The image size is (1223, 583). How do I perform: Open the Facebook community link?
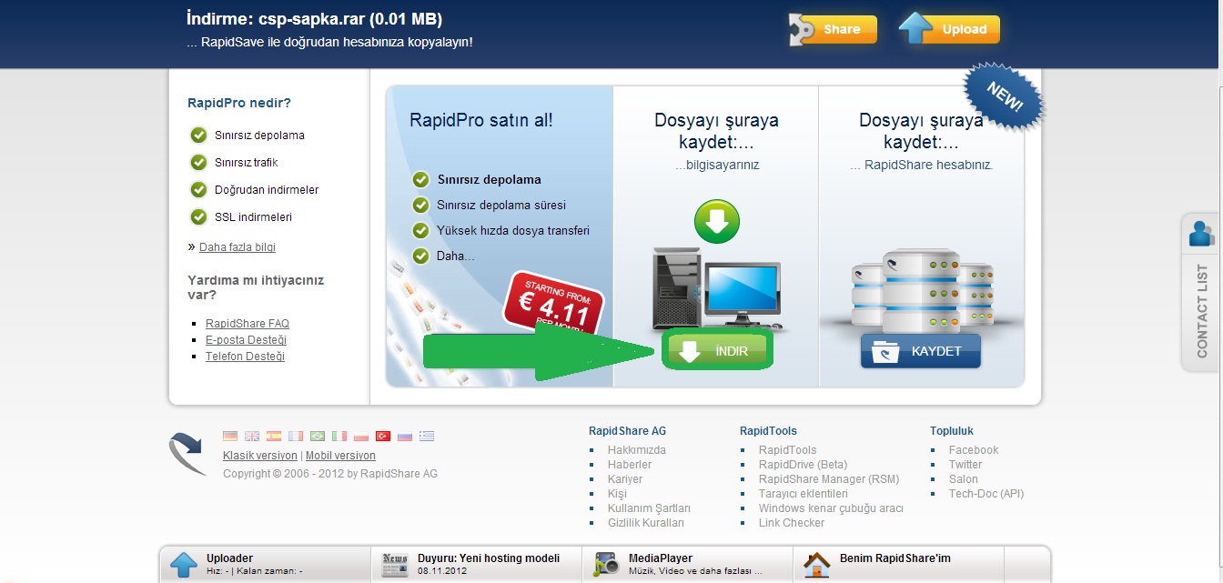tap(974, 450)
